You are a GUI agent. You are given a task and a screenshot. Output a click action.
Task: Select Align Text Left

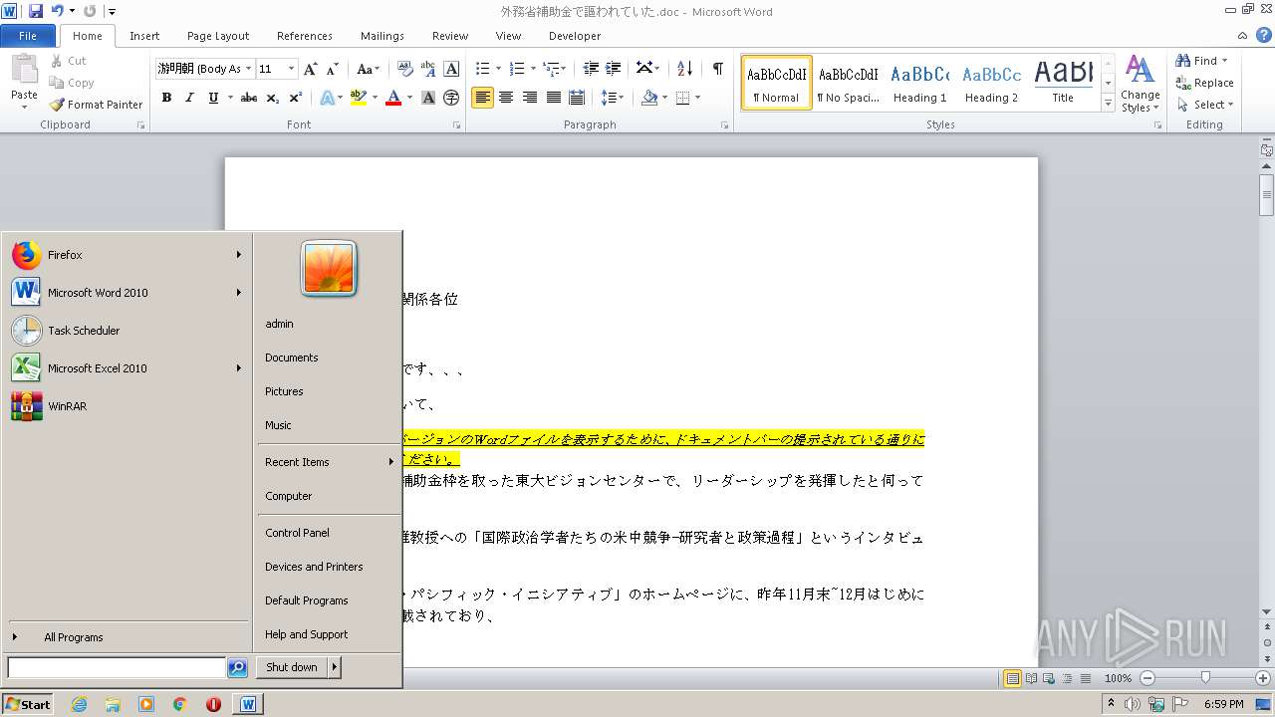482,98
